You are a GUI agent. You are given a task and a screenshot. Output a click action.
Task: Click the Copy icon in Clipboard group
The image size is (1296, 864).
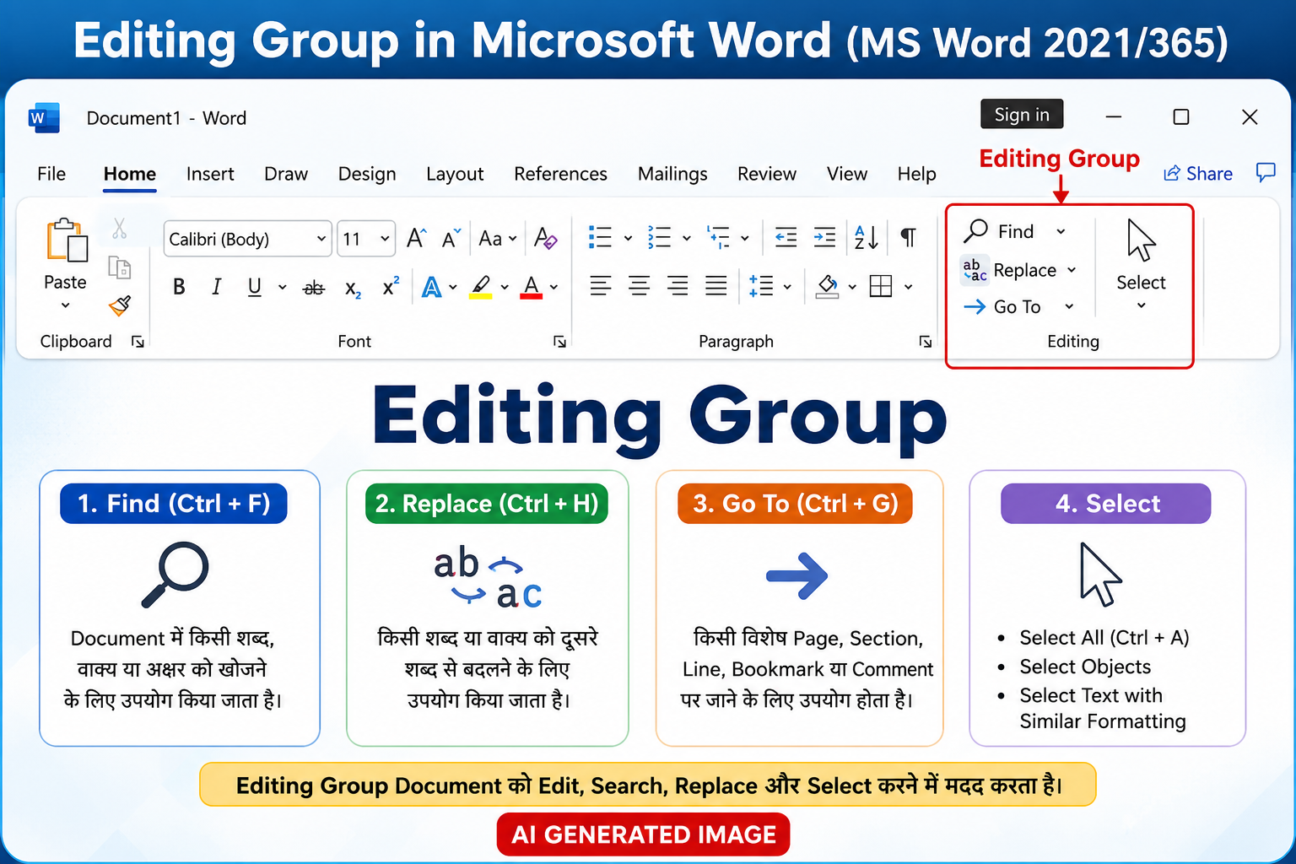pos(120,267)
